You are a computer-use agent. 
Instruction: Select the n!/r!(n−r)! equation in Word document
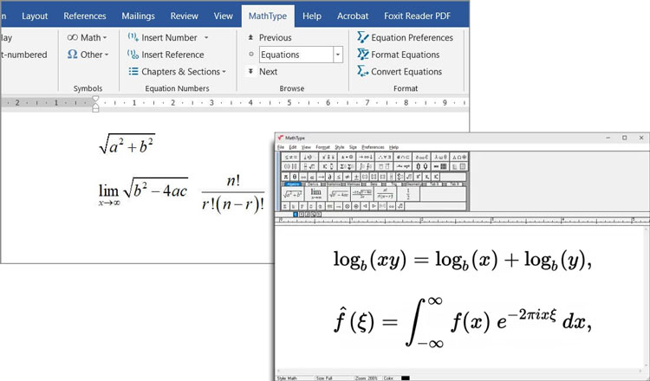[233, 193]
